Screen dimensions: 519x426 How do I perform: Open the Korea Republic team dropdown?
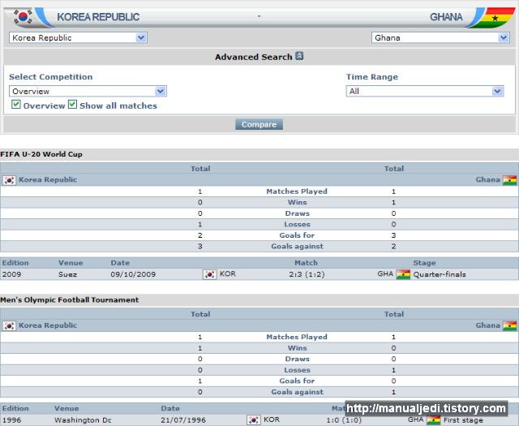tap(78, 38)
